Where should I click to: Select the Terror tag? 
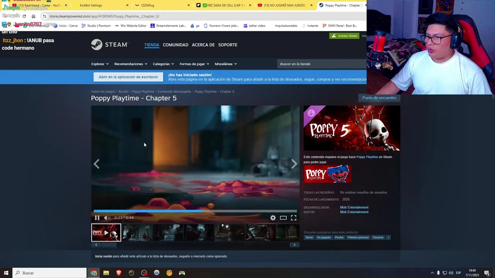click(309, 237)
